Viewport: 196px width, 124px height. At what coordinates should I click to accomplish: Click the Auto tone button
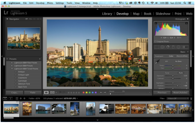(x=181, y=73)
